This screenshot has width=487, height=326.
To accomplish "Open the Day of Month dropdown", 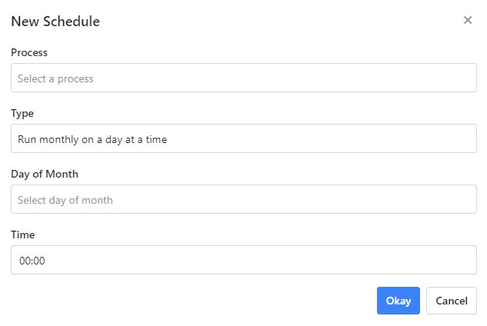I will [x=243, y=199].
